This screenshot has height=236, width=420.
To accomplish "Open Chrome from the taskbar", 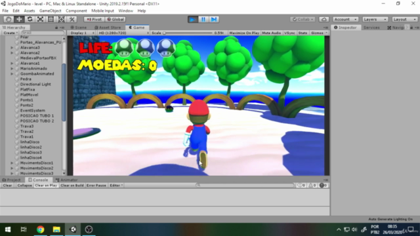I will (x=41, y=229).
